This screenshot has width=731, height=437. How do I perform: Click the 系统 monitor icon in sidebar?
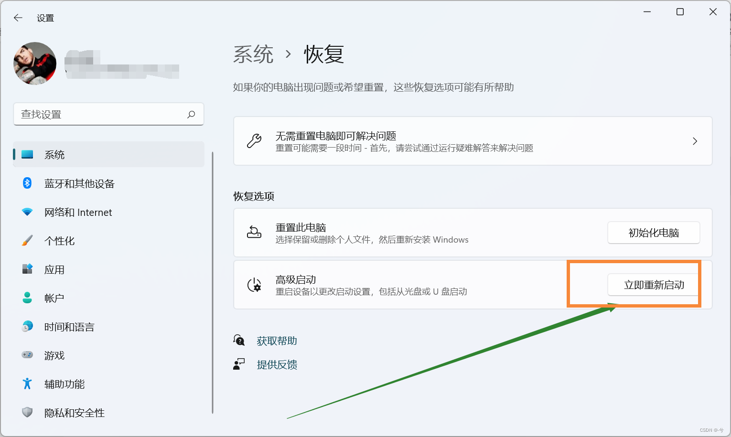[x=27, y=154]
